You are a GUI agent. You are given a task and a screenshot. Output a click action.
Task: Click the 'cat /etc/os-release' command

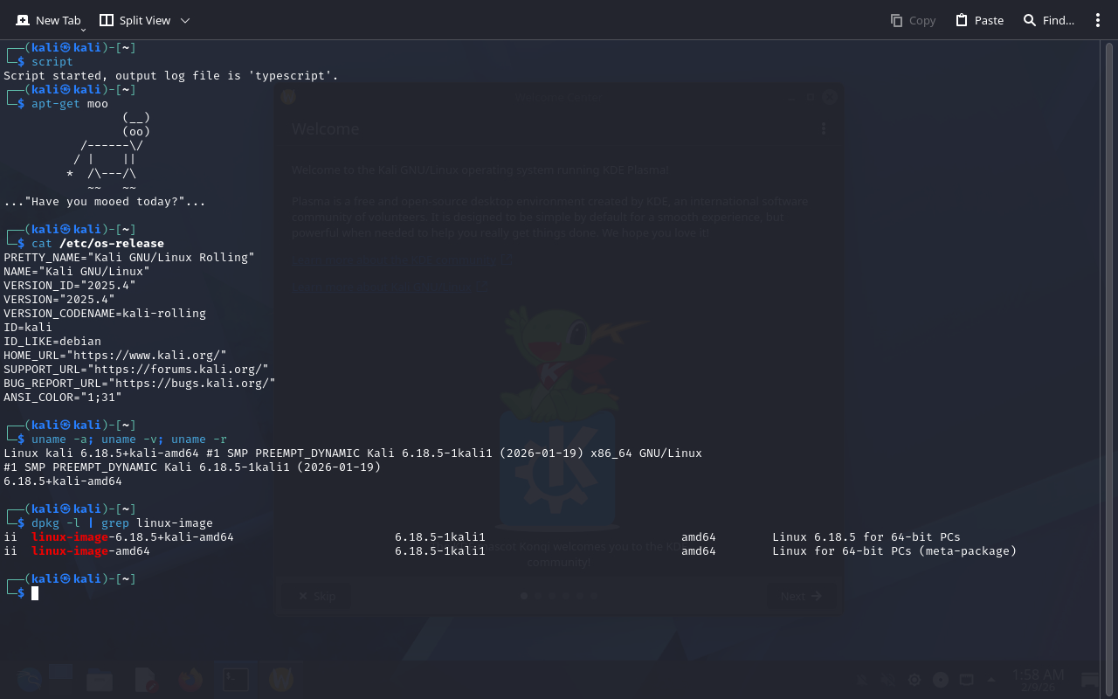pos(98,244)
